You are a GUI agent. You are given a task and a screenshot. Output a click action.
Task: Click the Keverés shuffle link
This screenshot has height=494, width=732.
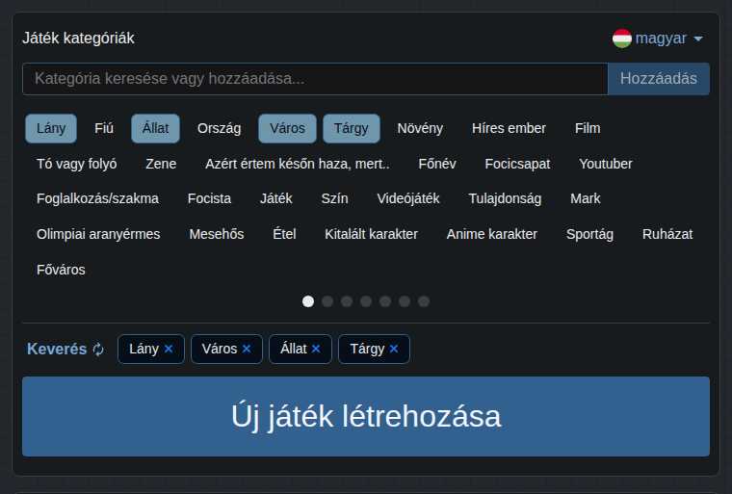(65, 350)
